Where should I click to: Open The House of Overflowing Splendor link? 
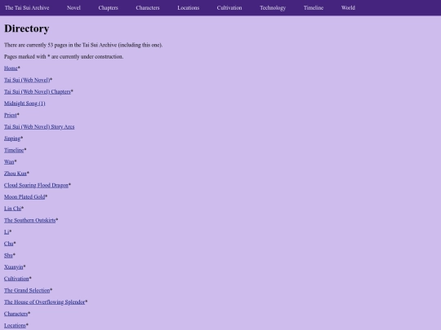44,302
